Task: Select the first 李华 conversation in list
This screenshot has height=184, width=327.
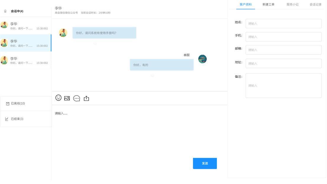Action: tap(25, 26)
